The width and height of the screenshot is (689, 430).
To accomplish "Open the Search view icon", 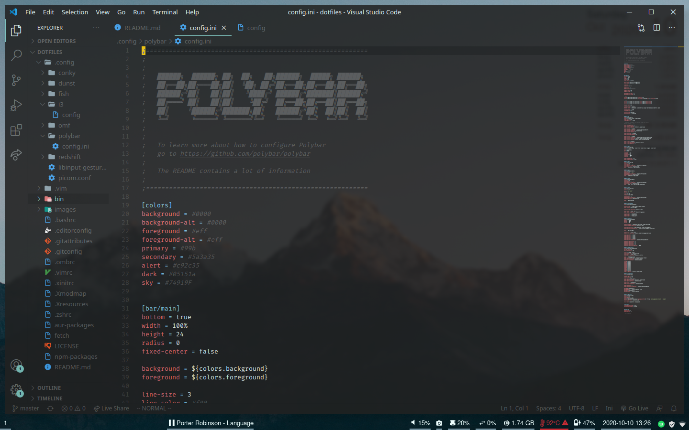I will click(16, 55).
